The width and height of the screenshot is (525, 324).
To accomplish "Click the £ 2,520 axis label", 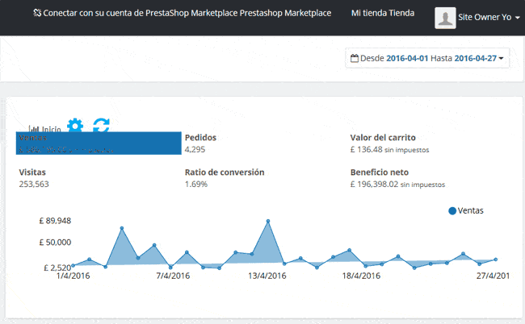I will (57, 268).
